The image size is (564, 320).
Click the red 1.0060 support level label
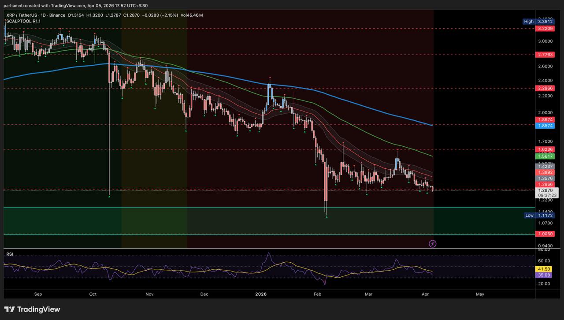click(545, 234)
